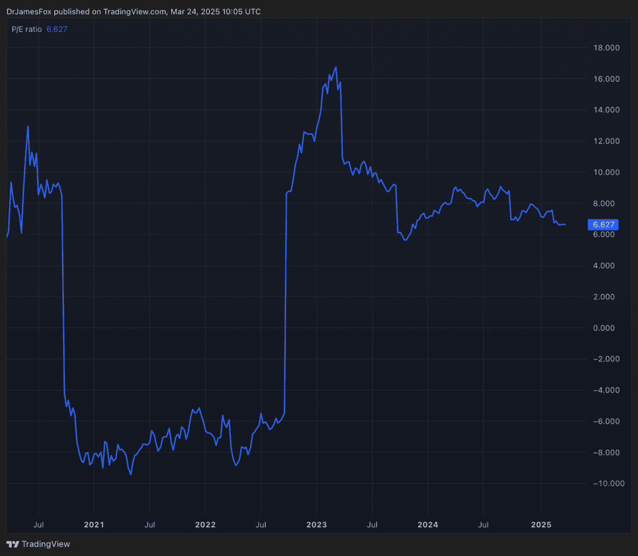638x556 pixels.
Task: Select the 2025 time axis label
Action: click(x=541, y=525)
